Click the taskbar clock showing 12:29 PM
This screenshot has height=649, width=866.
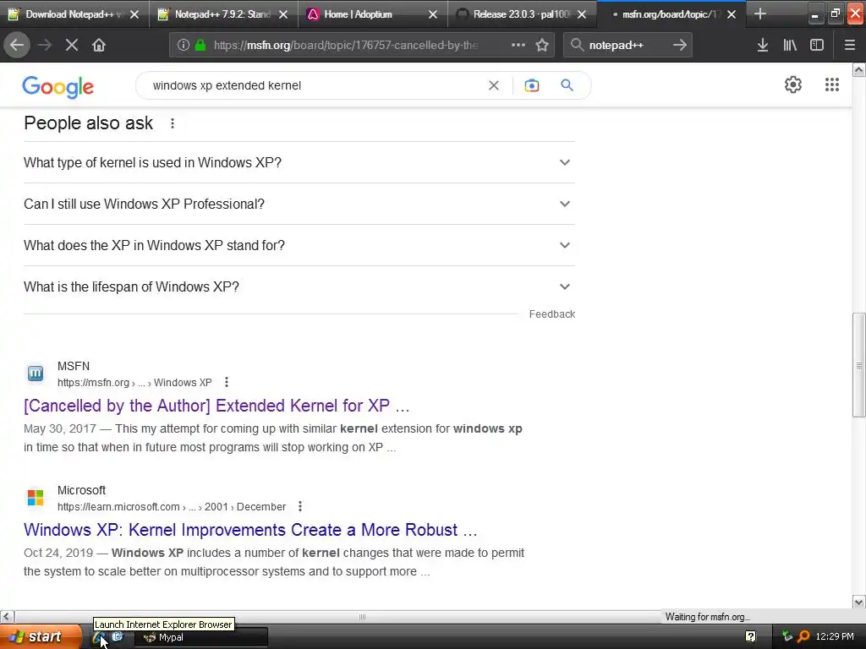pos(835,637)
